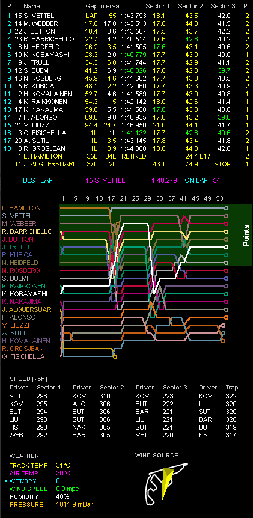Select Alguersuari's STOP status
253x518 pixels.
[x=222, y=164]
